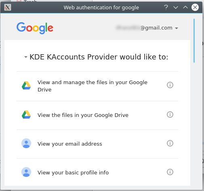Click Drive icon beside View the files row
Screen dimensions: 204x191
click(x=26, y=115)
